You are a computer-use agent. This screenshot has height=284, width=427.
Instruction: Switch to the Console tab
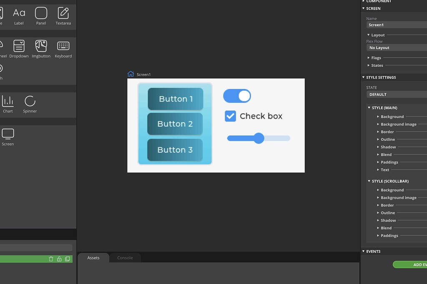point(125,258)
